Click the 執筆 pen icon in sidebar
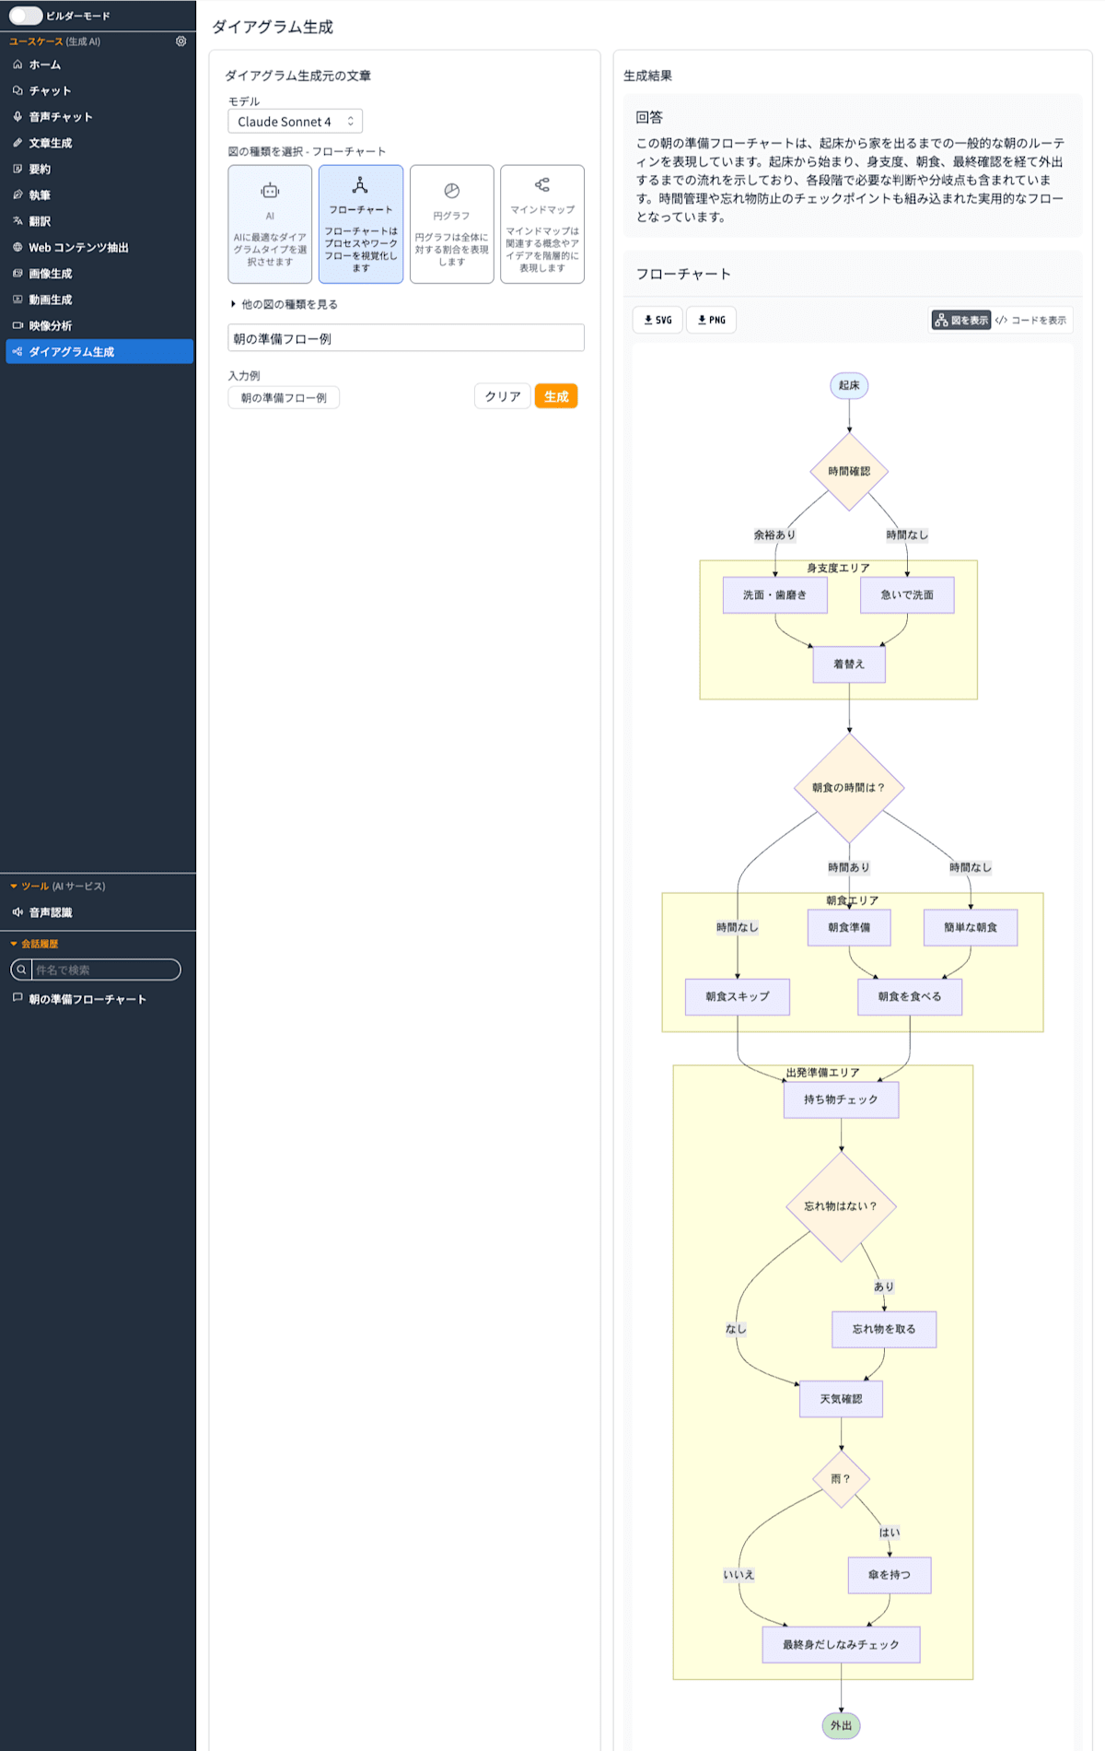The width and height of the screenshot is (1105, 1751). pos(17,195)
